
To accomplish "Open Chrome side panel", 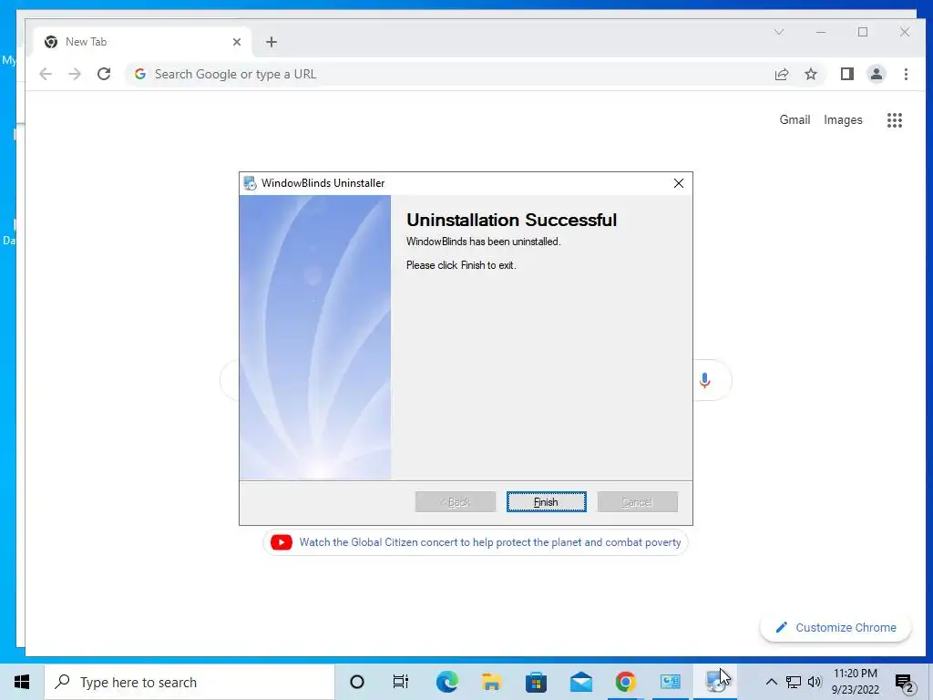I will tap(847, 74).
